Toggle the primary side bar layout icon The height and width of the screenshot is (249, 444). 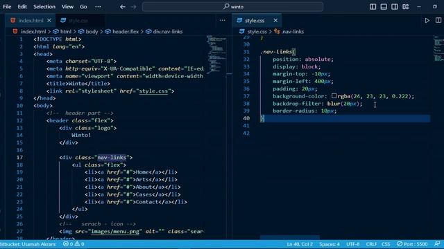pyautogui.click(x=373, y=6)
